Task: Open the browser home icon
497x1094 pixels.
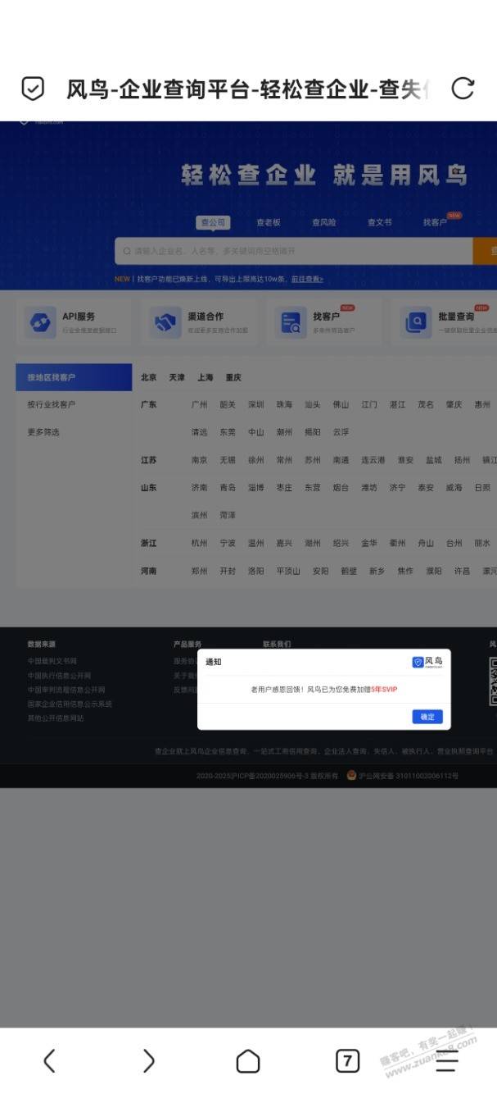Action: (248, 1061)
